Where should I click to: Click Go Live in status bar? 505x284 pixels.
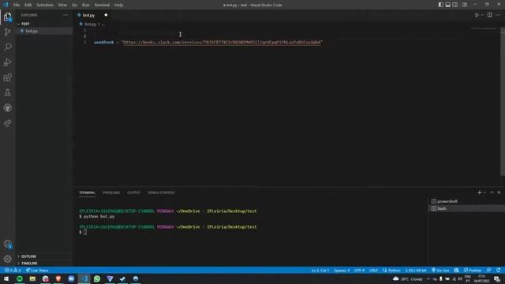pyautogui.click(x=440, y=270)
